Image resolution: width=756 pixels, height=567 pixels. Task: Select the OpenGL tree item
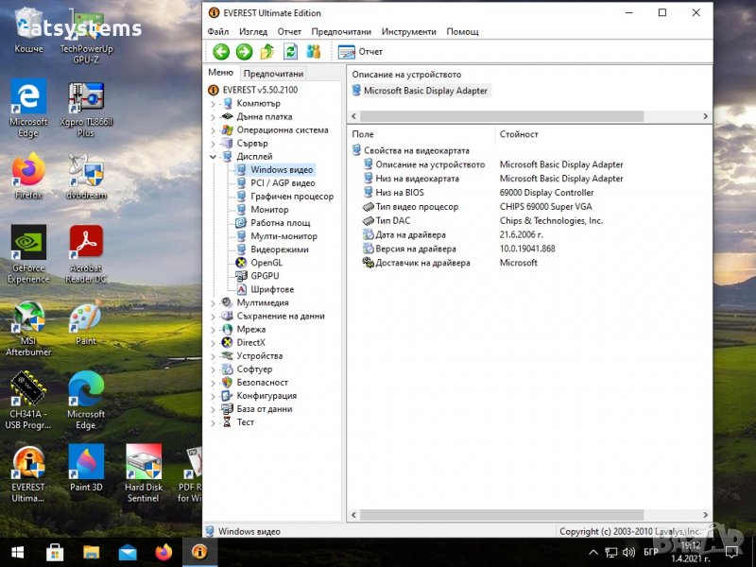(x=266, y=263)
